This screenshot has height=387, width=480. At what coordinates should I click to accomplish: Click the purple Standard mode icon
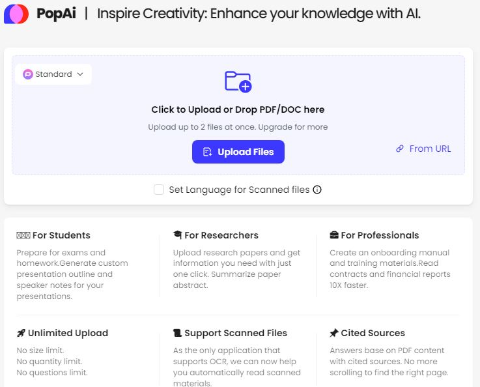pos(28,74)
